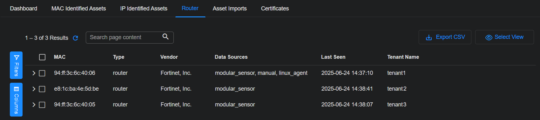The height and width of the screenshot is (120, 540).
Task: Click the search magnifier icon
Action: click(165, 37)
